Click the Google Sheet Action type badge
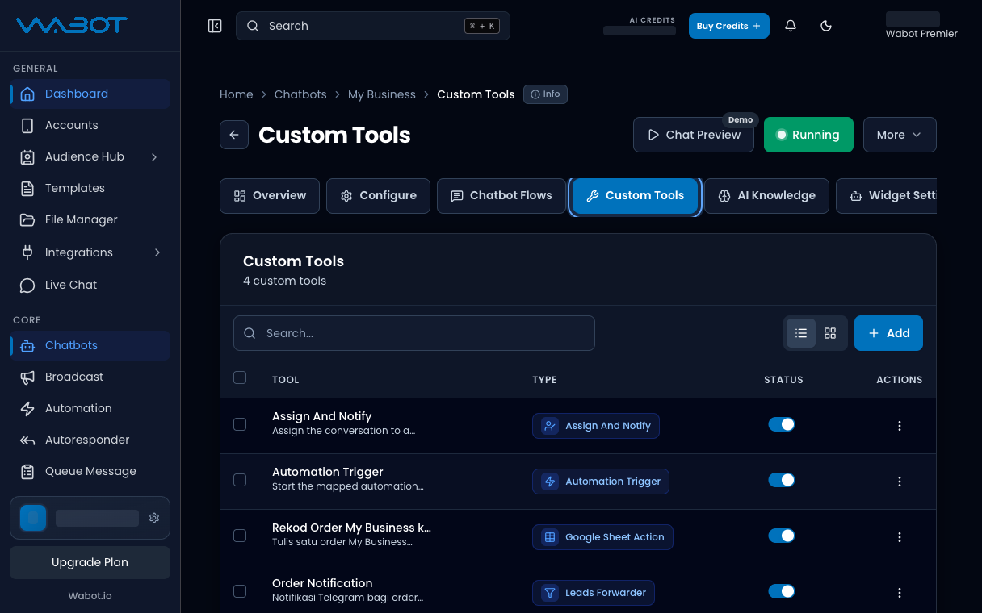 pos(602,537)
